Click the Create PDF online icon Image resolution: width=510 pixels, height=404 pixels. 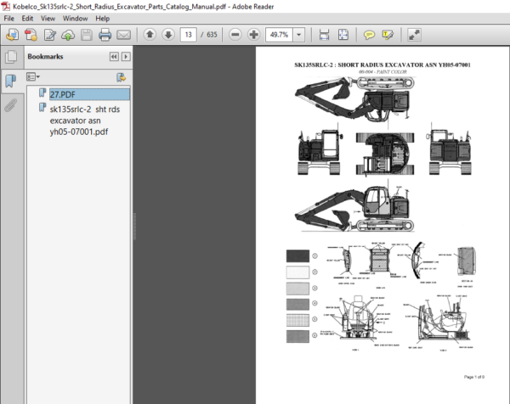13,35
